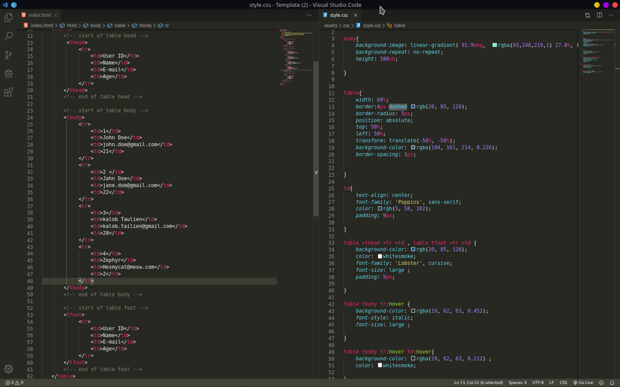The width and height of the screenshot is (620, 387).
Task: Expand the tbody breadcrumb in index.html
Action: pos(145,26)
